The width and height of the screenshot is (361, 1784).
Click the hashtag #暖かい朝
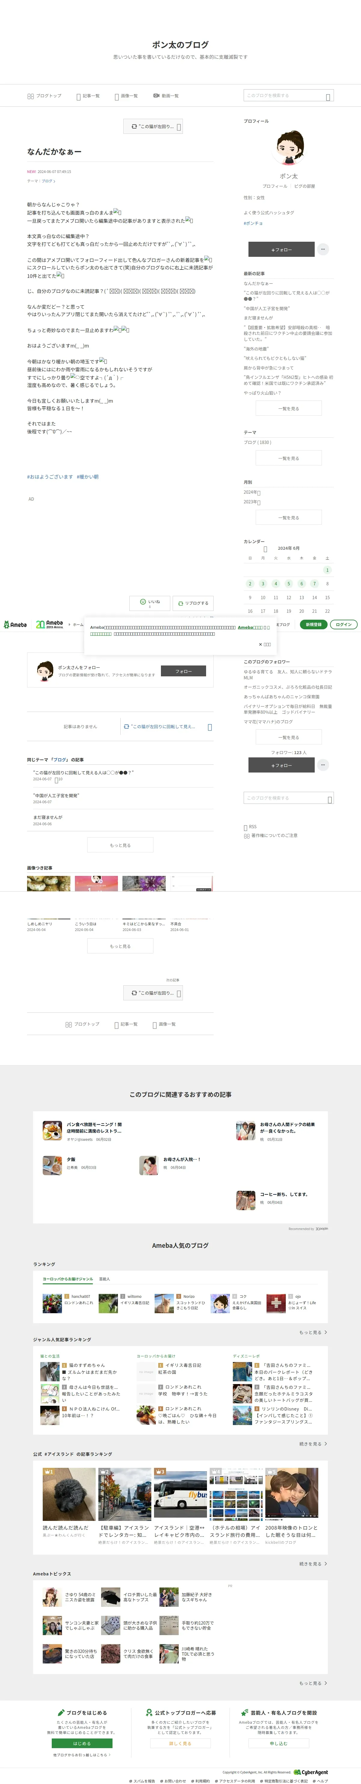click(88, 477)
